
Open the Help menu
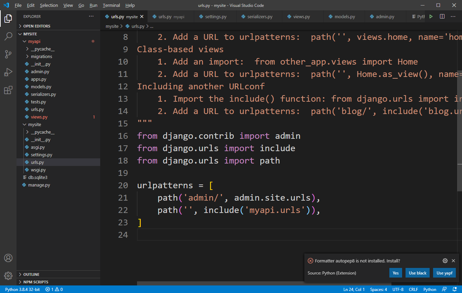click(130, 5)
